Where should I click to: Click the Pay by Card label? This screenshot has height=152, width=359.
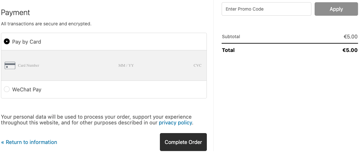(27, 42)
